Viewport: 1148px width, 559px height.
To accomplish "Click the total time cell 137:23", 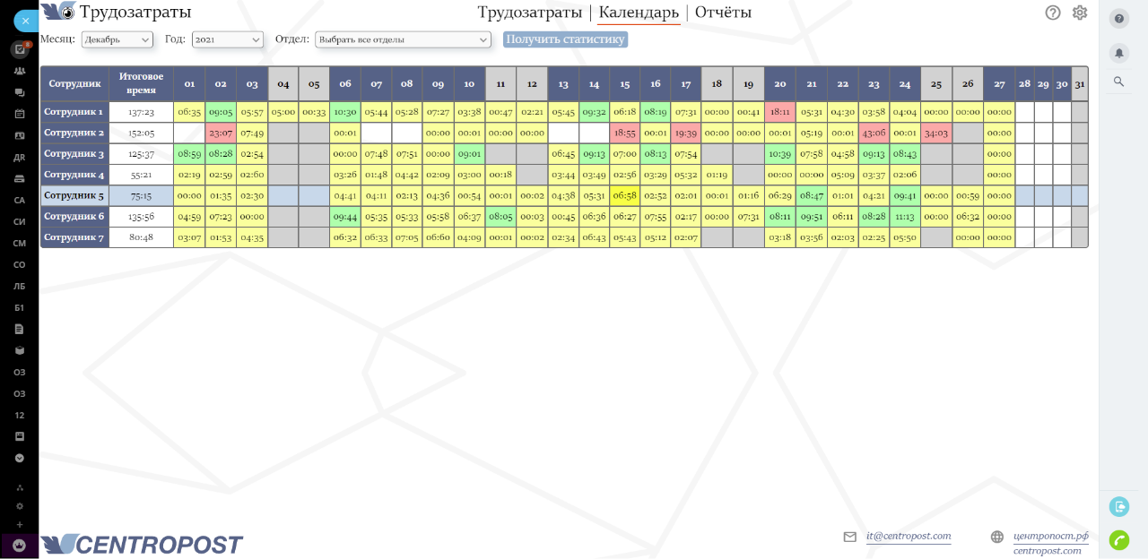I will 142,113.
